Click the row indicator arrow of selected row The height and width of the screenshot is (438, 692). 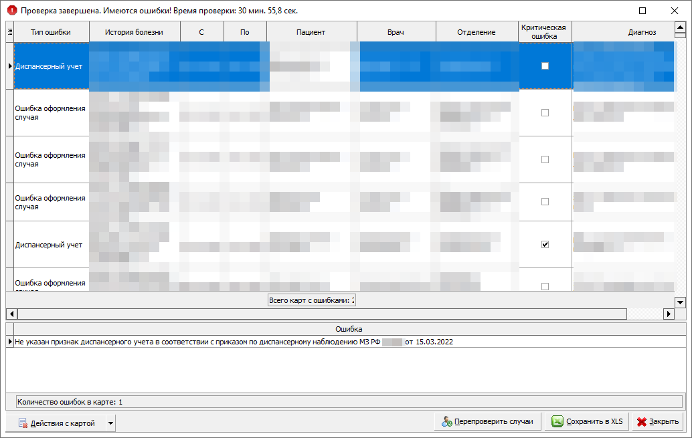(x=9, y=66)
